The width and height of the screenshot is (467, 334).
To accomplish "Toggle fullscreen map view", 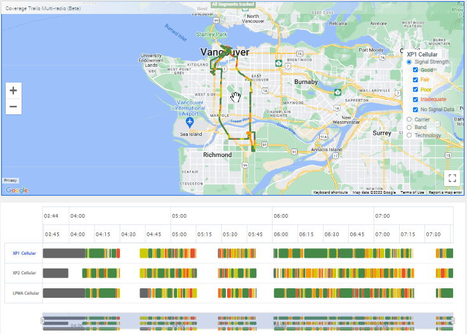I will [x=451, y=178].
